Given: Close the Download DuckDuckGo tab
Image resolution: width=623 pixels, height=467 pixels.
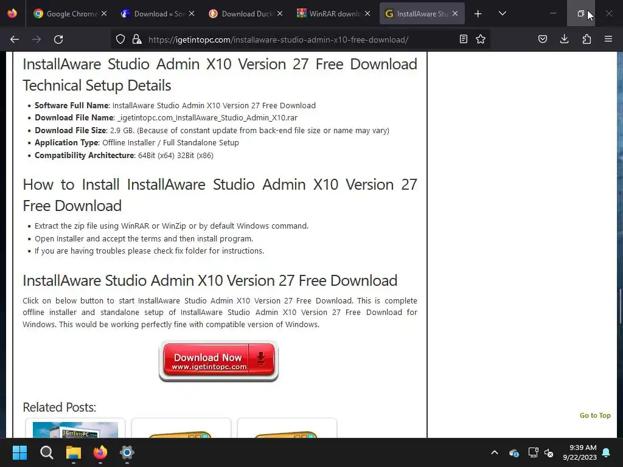Looking at the screenshot, I should pyautogui.click(x=280, y=13).
